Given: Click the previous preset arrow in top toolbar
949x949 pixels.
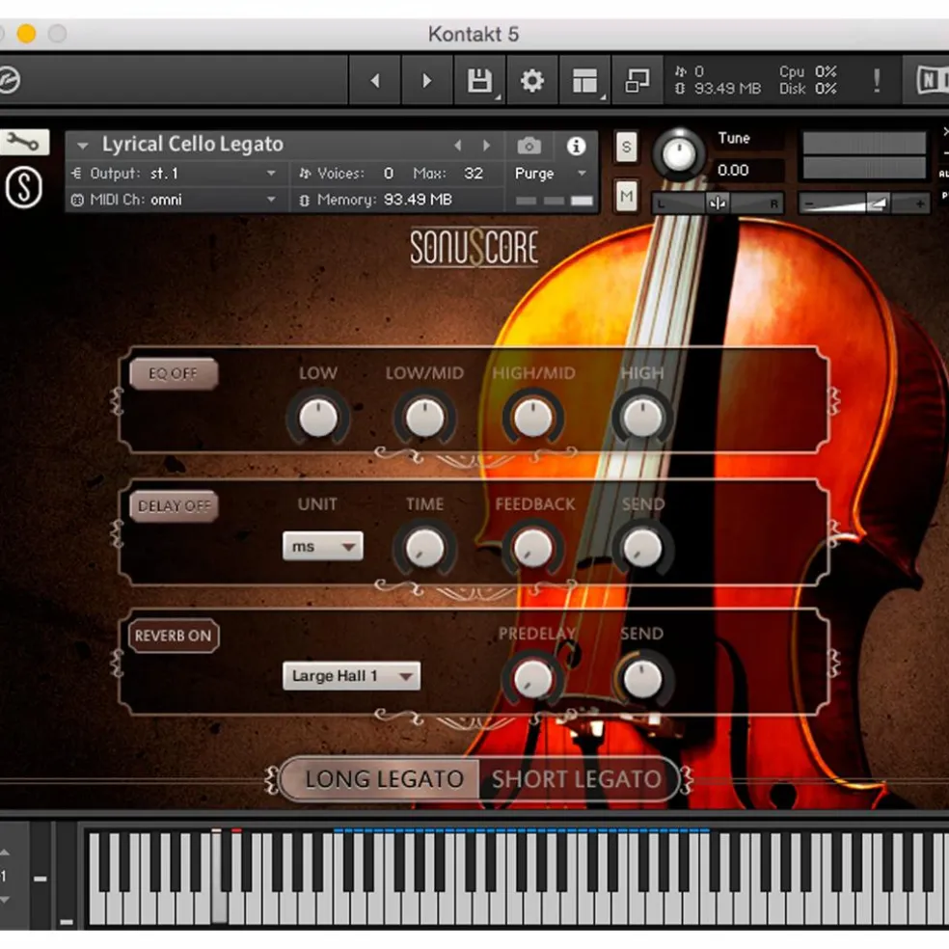Looking at the screenshot, I should [374, 80].
